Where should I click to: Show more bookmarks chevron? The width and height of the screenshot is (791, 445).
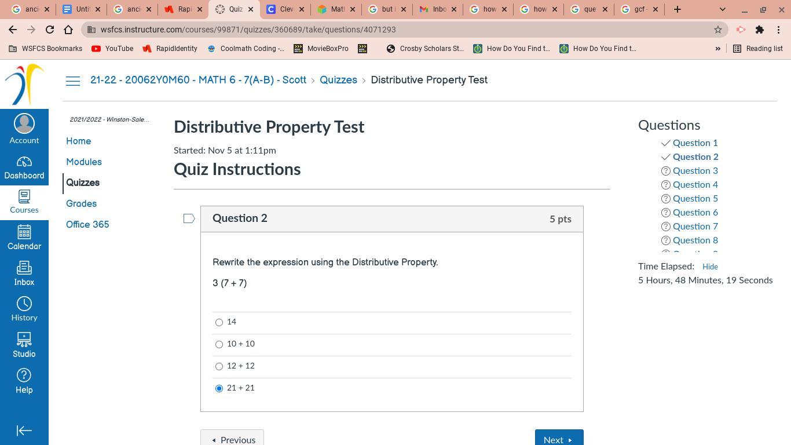(718, 49)
